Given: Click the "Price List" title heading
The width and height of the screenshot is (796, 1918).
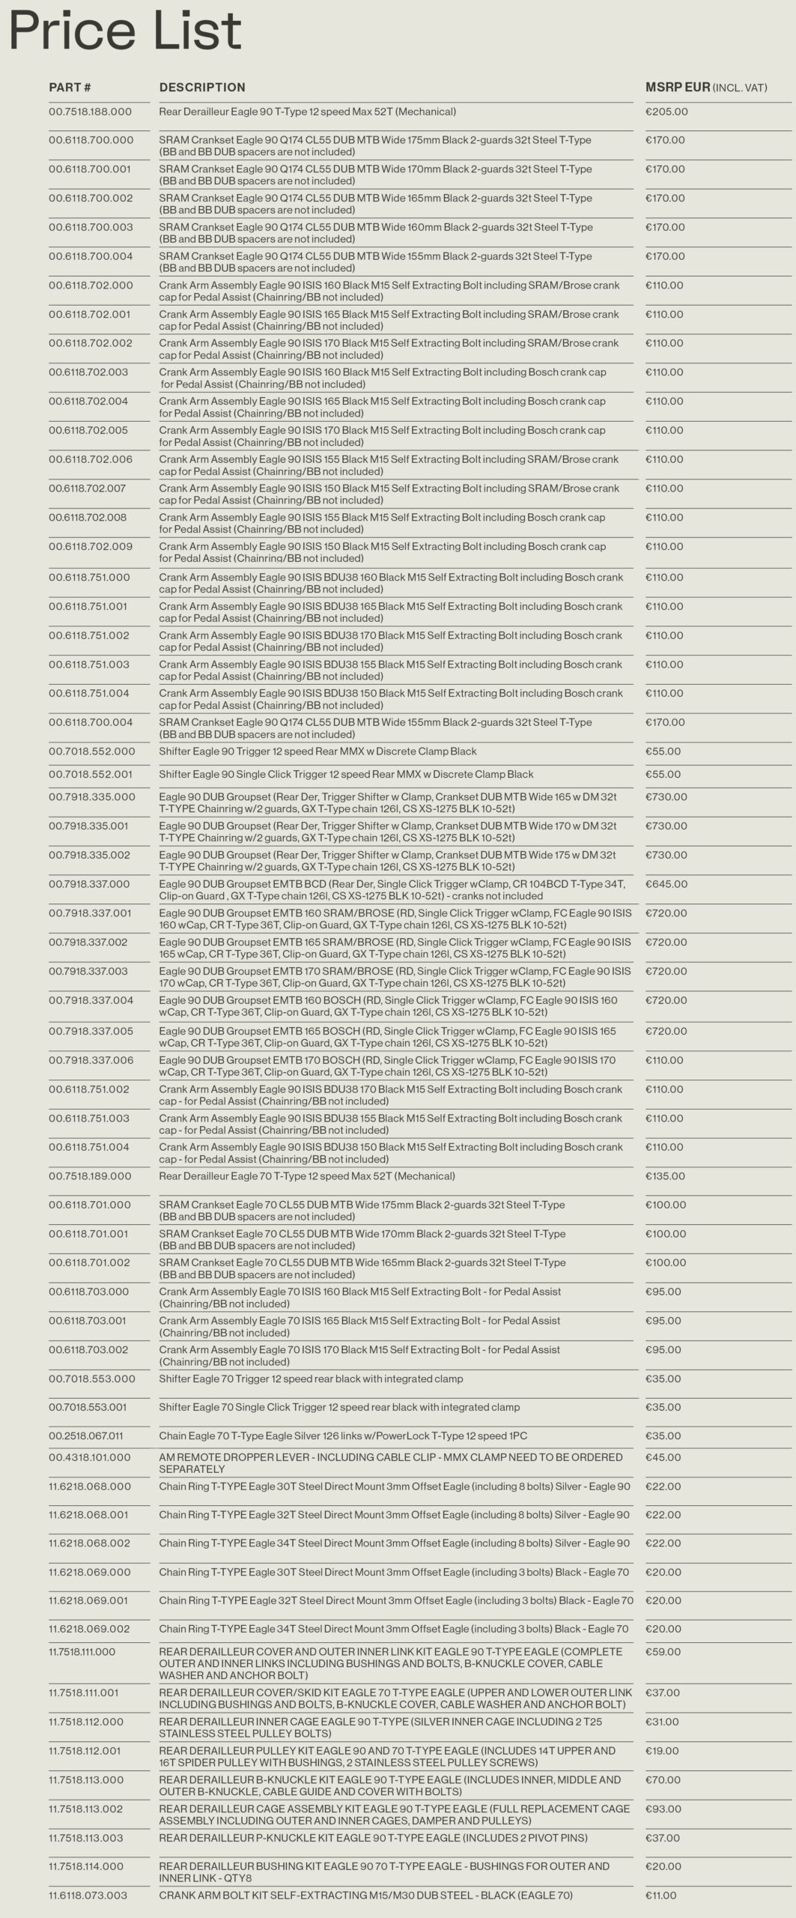Looking at the screenshot, I should coord(125,31).
